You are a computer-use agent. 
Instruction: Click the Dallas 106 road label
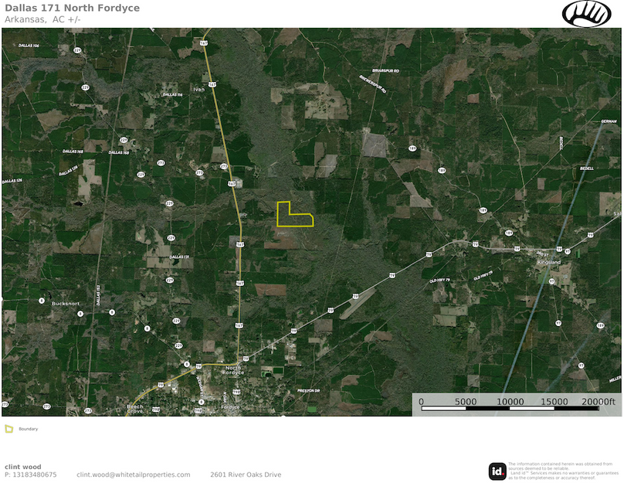pyautogui.click(x=29, y=46)
